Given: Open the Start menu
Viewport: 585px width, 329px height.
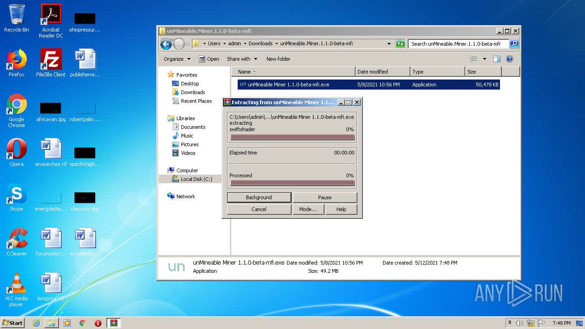Looking at the screenshot, I should point(13,323).
